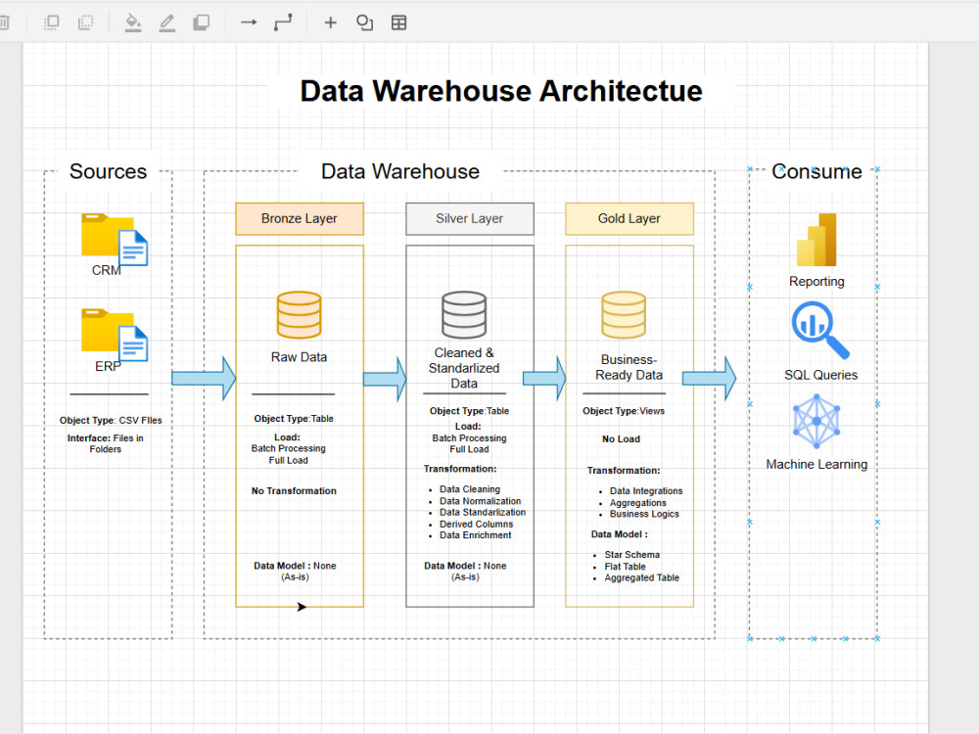Select the SQL Queries magnifier icon
This screenshot has width=979, height=734.
click(x=820, y=331)
